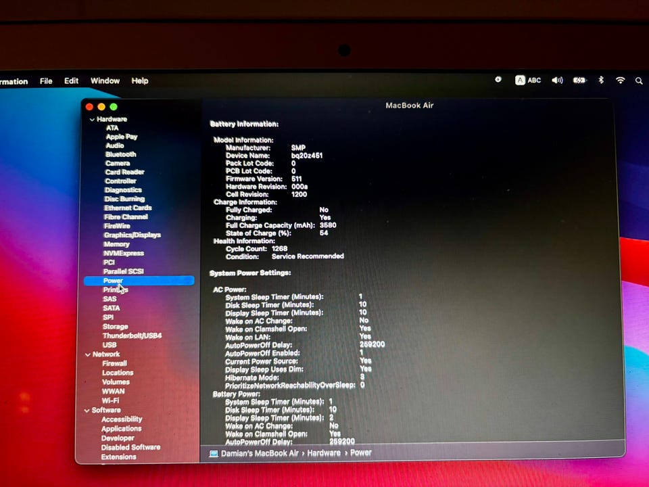649x487 pixels.
Task: Select Camera in the sidebar
Action: click(118, 163)
